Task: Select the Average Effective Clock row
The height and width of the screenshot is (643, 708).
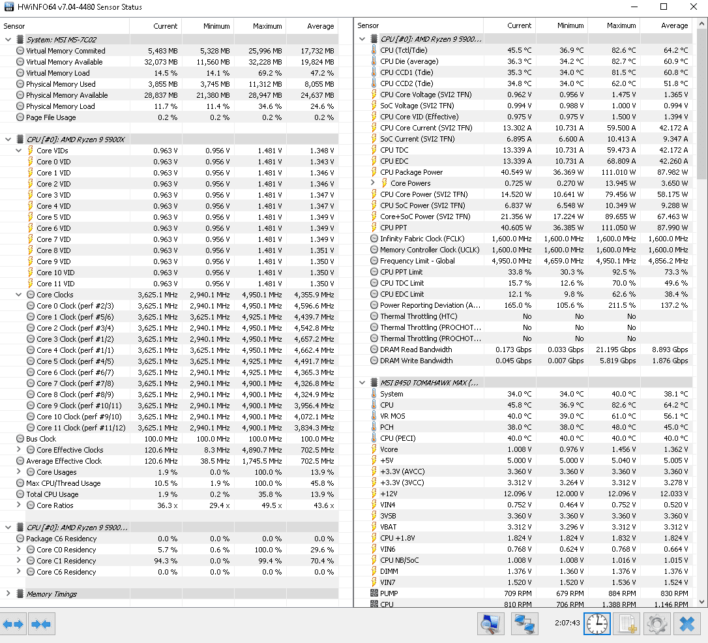Action: 170,461
